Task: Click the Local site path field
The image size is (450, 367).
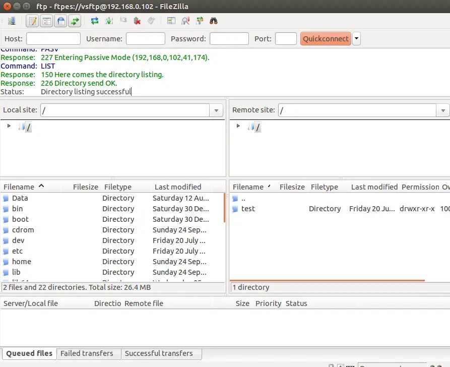Action: click(x=125, y=110)
